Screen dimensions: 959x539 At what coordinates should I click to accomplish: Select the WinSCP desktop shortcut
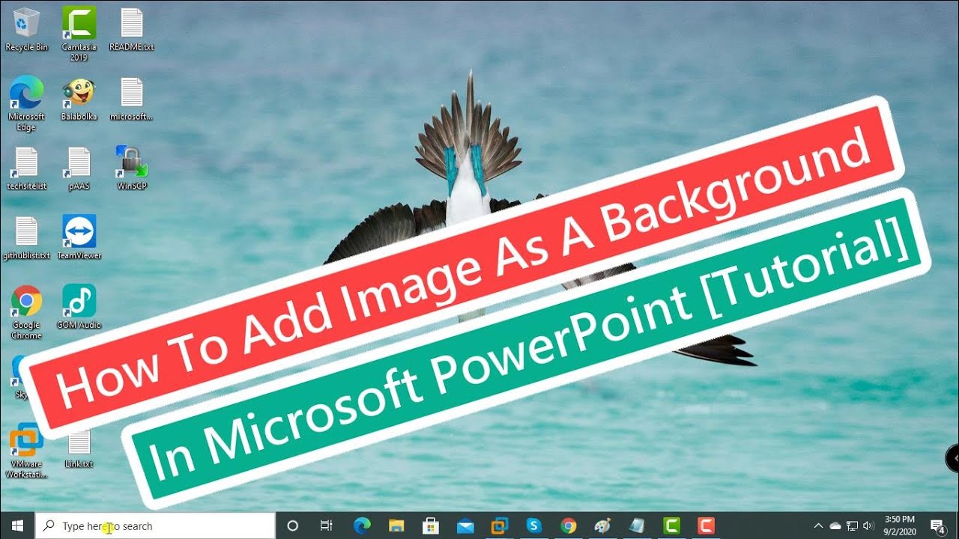[131, 168]
